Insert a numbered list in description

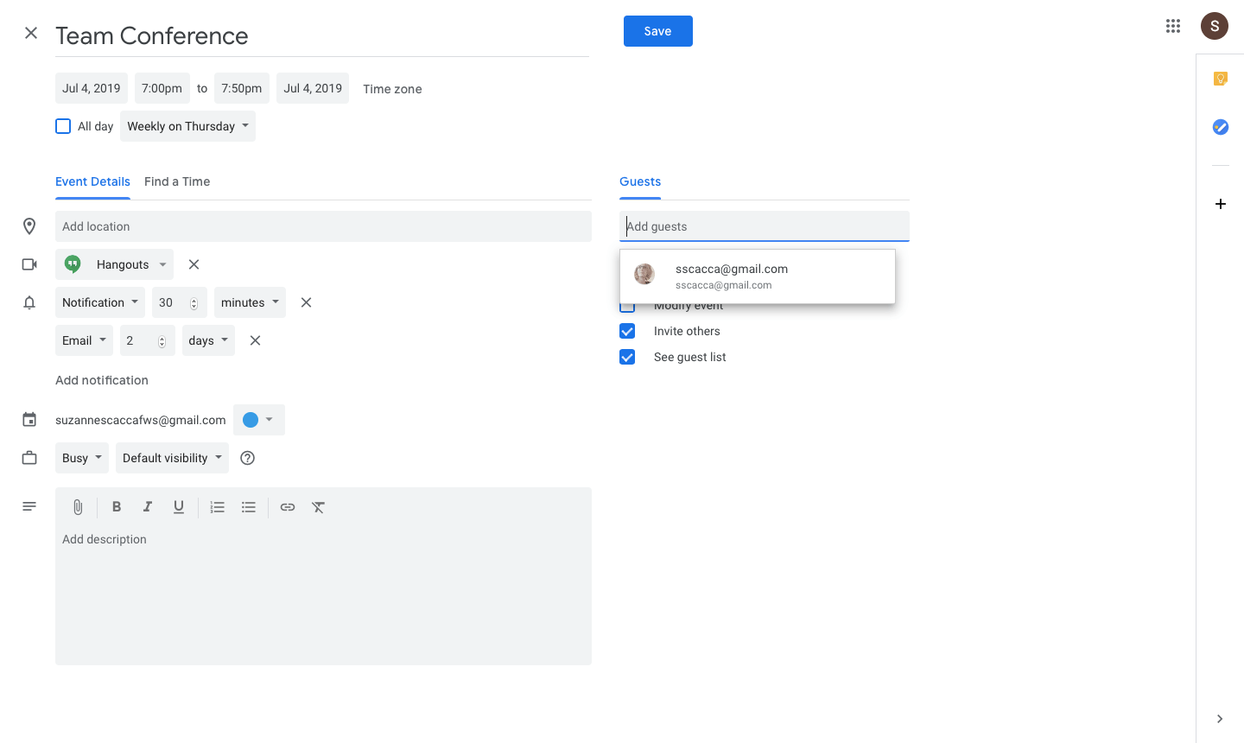218,507
